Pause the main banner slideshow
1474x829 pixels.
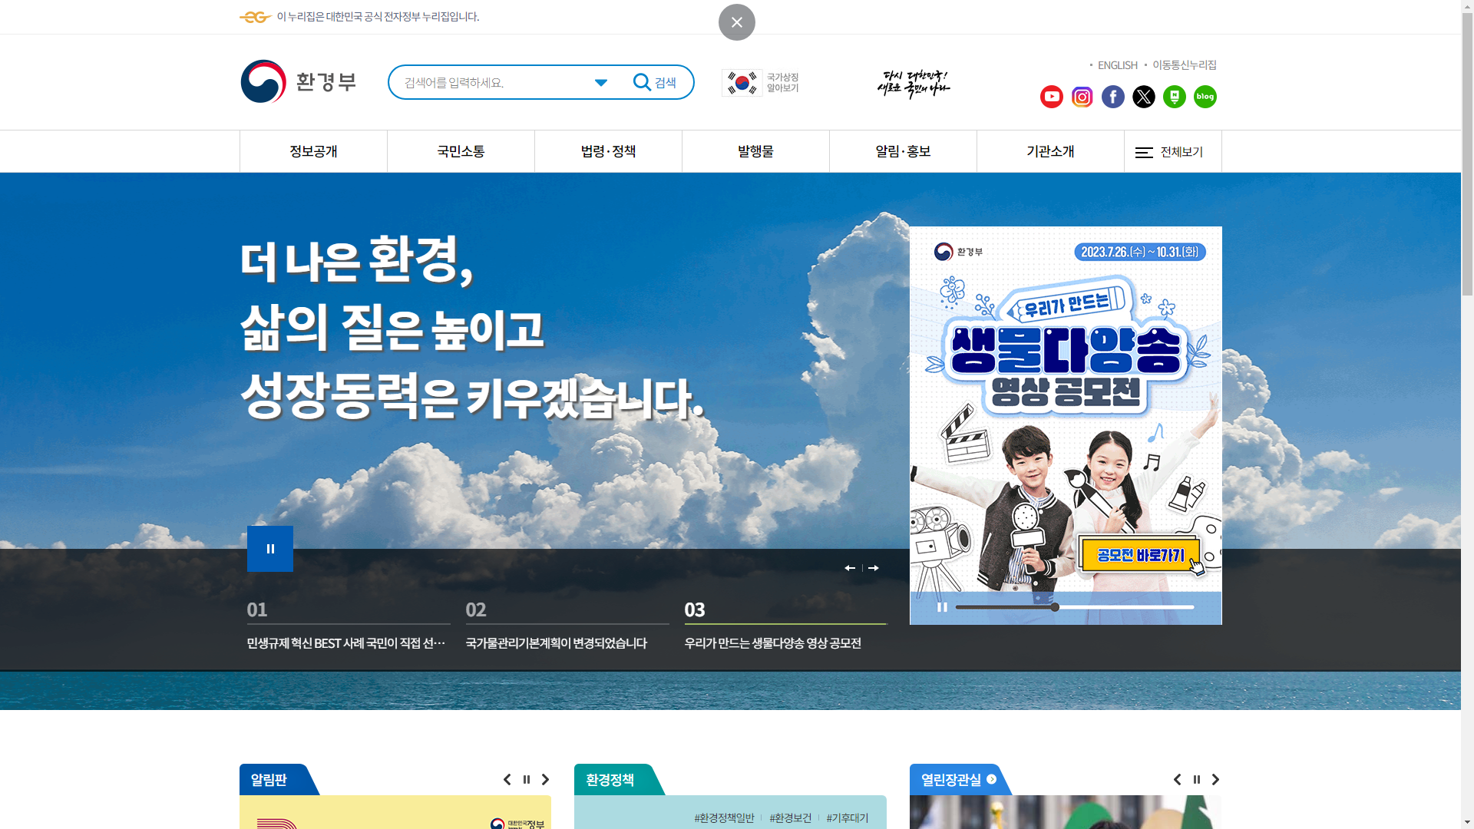(269, 549)
